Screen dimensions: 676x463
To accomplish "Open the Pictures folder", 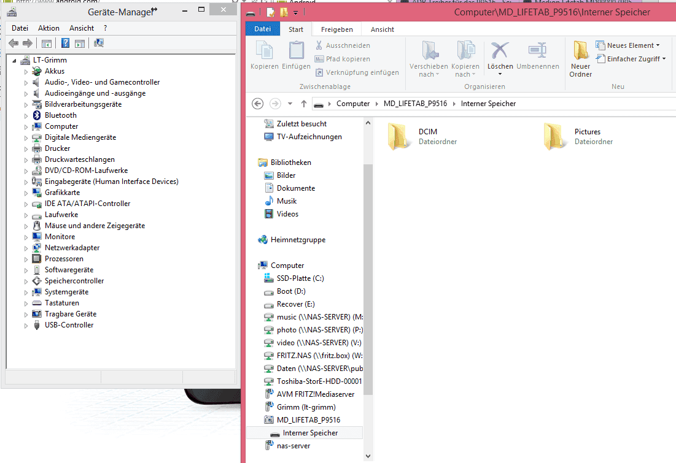I will [x=578, y=137].
